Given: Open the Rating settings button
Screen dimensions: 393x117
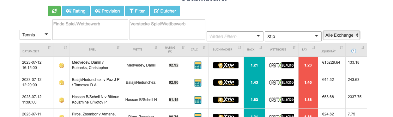Looking at the screenshot, I should click(76, 11).
